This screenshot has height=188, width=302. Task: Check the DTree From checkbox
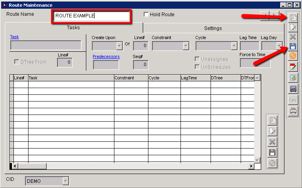click(x=17, y=62)
